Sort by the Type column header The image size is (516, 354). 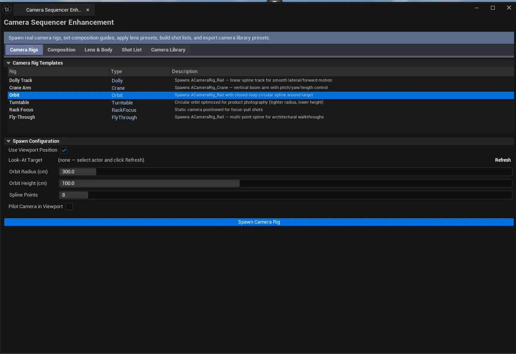(140, 71)
